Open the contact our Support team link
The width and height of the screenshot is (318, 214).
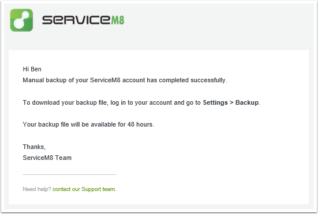click(84, 189)
